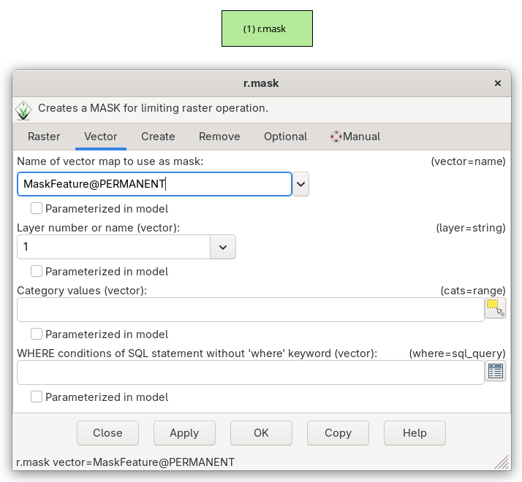Click the GRASS logo icon in dialog header
Image resolution: width=522 pixels, height=482 pixels.
click(x=24, y=110)
